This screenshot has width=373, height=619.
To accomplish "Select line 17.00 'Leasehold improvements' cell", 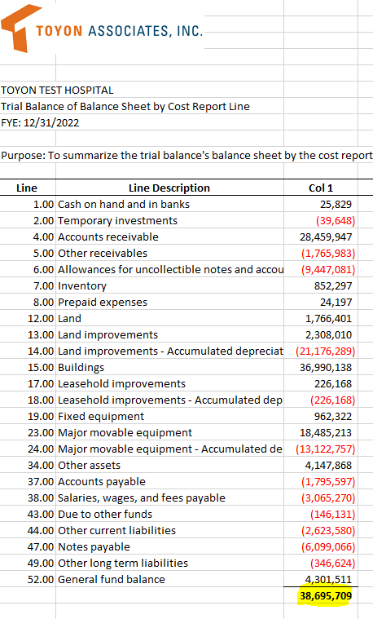I will tap(169, 384).
